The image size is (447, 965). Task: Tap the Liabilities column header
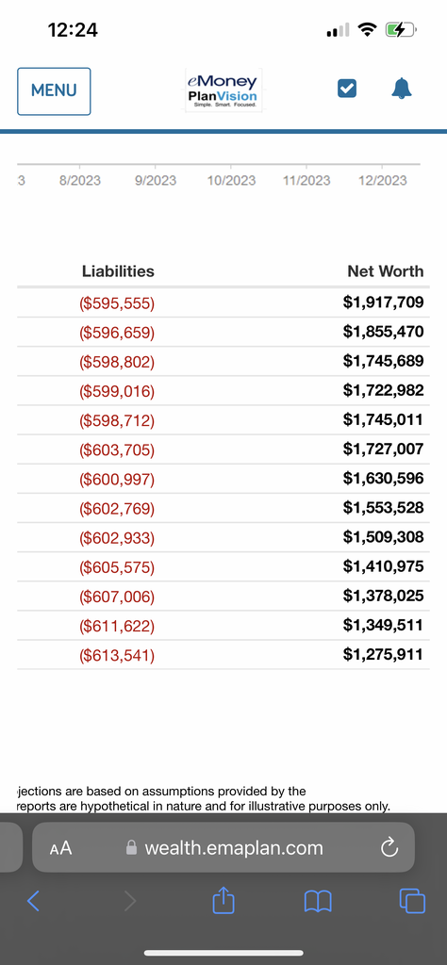click(x=118, y=271)
